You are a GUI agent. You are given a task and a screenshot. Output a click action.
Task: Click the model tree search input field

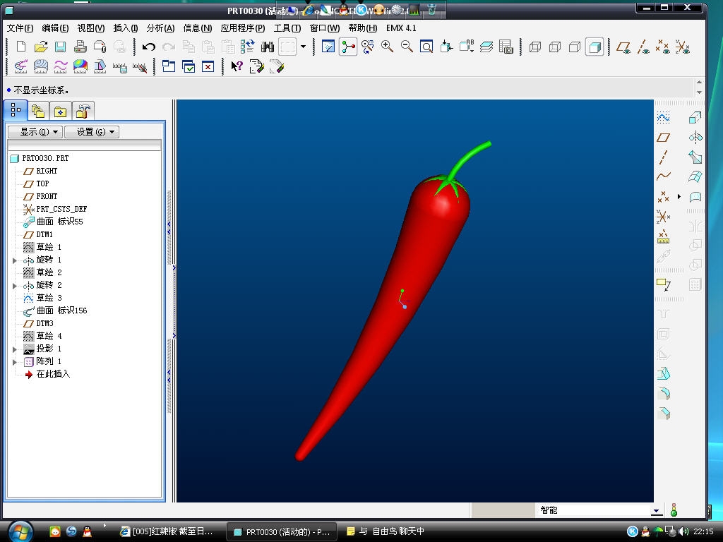point(85,145)
